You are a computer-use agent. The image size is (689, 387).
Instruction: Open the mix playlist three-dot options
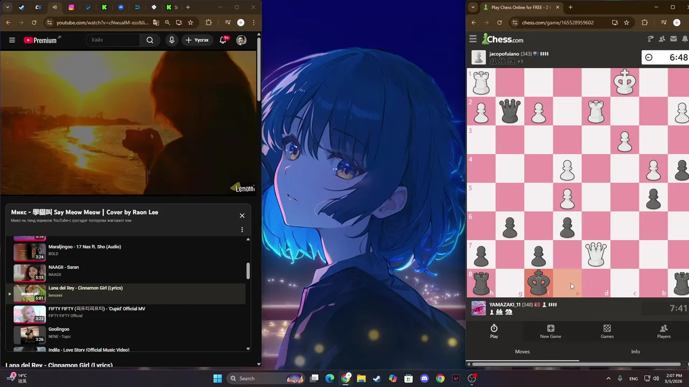point(242,230)
